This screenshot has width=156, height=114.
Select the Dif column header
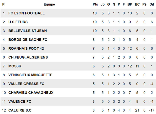coord(152,4)
